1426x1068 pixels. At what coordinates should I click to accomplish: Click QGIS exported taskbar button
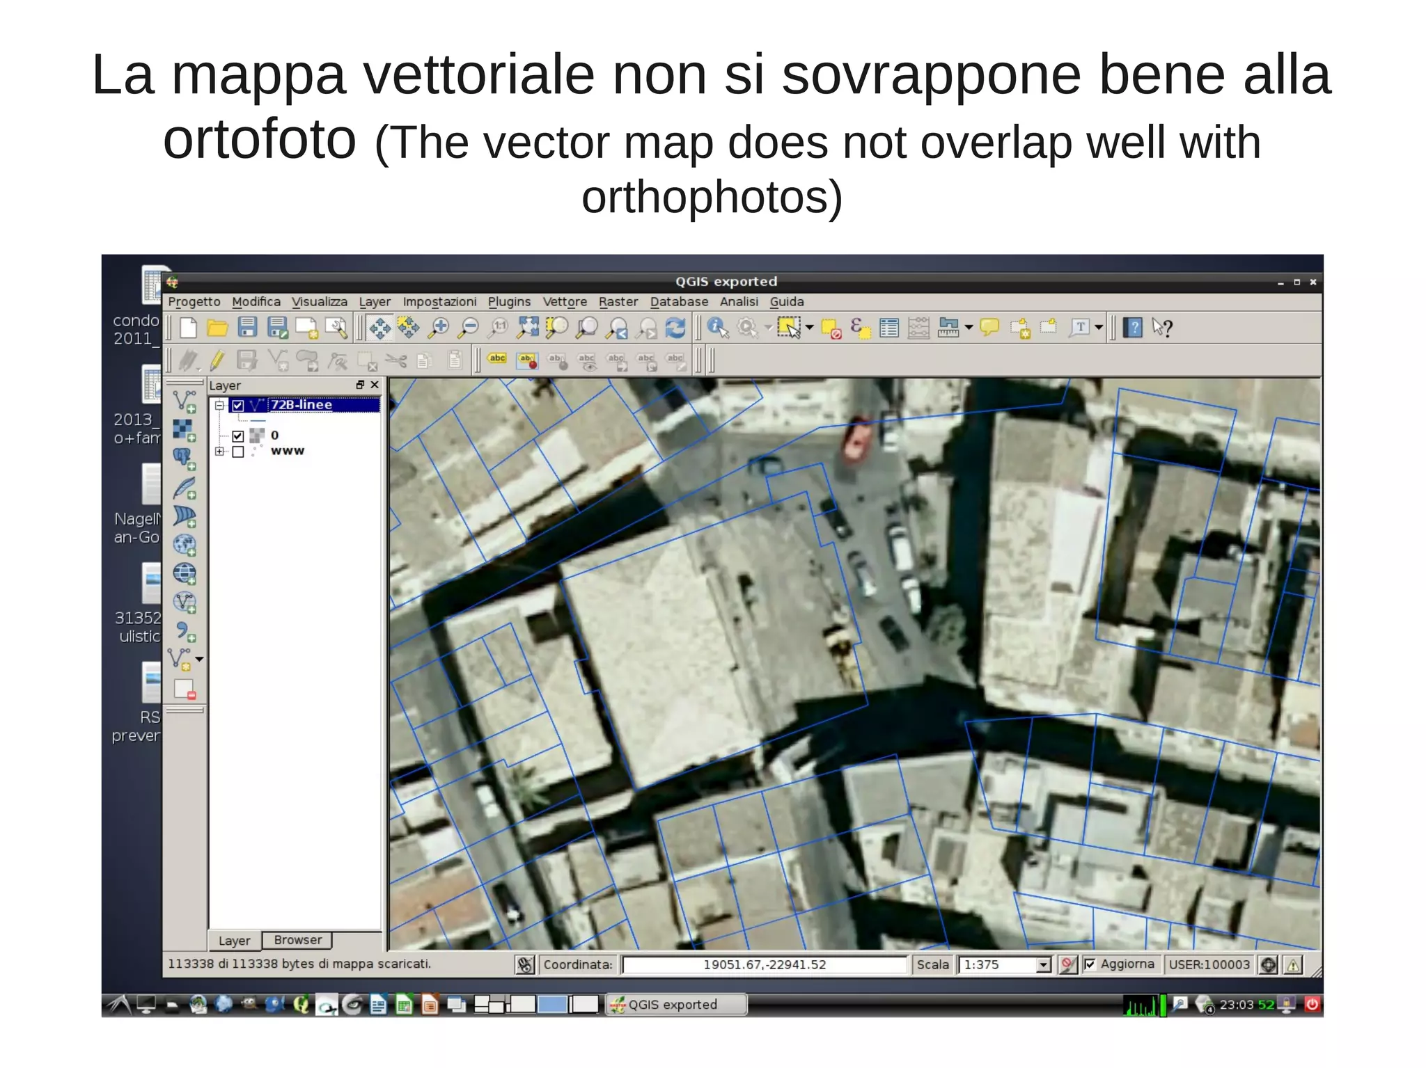click(676, 1005)
